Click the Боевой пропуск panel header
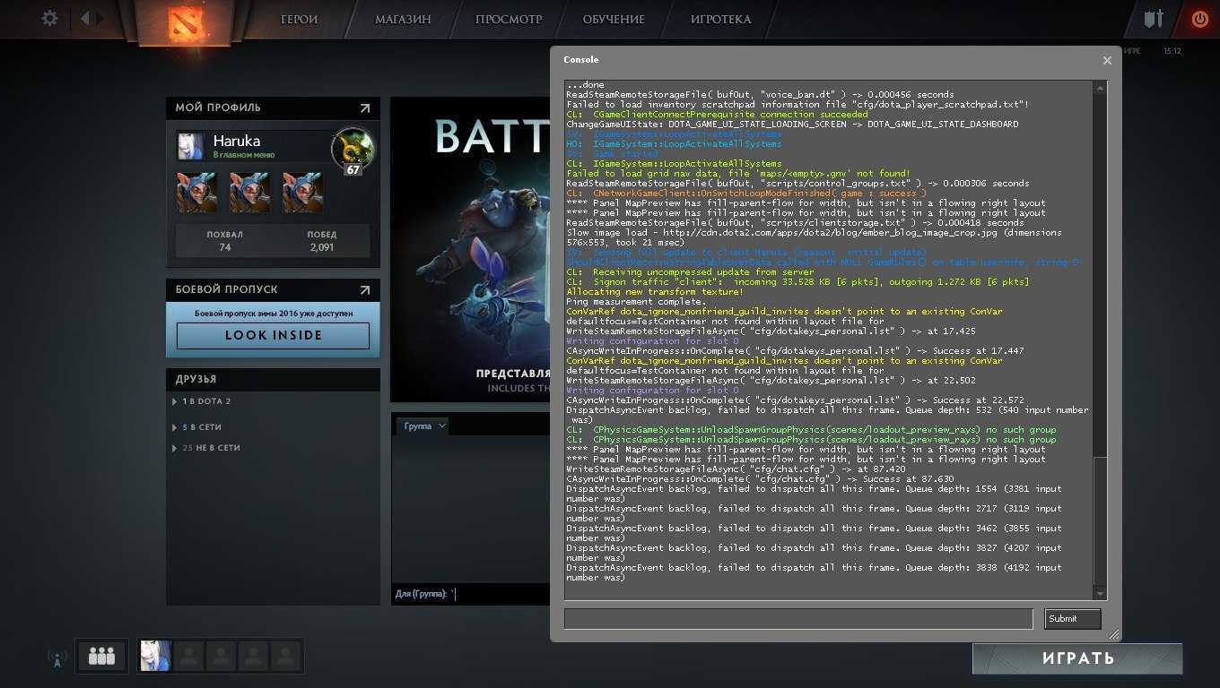The width and height of the screenshot is (1220, 688). 273,290
